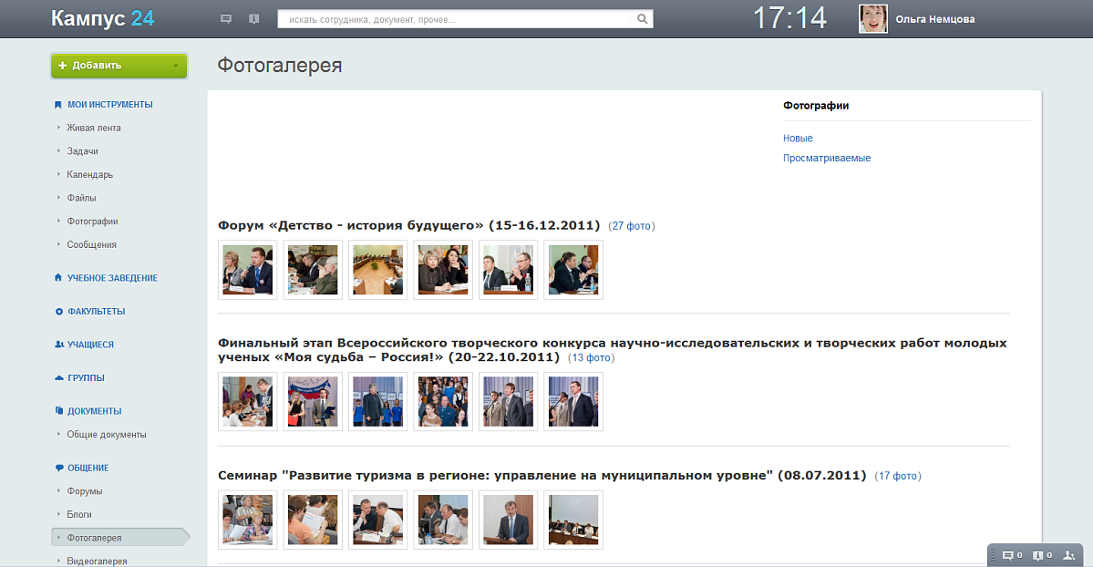Open first thumbnail of Форум Детство album
The image size is (1093, 567).
click(247, 270)
